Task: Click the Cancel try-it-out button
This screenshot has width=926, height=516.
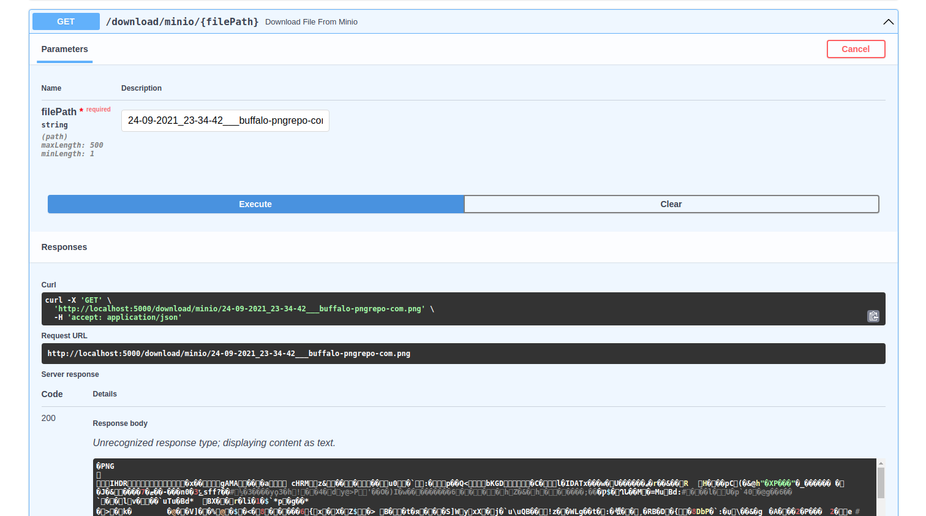Action: (x=856, y=49)
